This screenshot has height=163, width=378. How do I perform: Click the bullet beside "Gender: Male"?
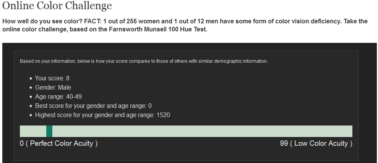point(31,88)
